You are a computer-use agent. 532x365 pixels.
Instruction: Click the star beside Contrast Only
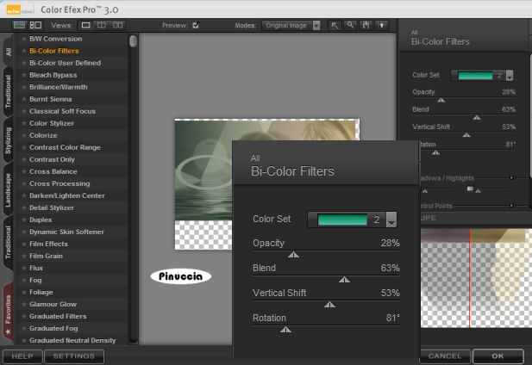[24, 159]
